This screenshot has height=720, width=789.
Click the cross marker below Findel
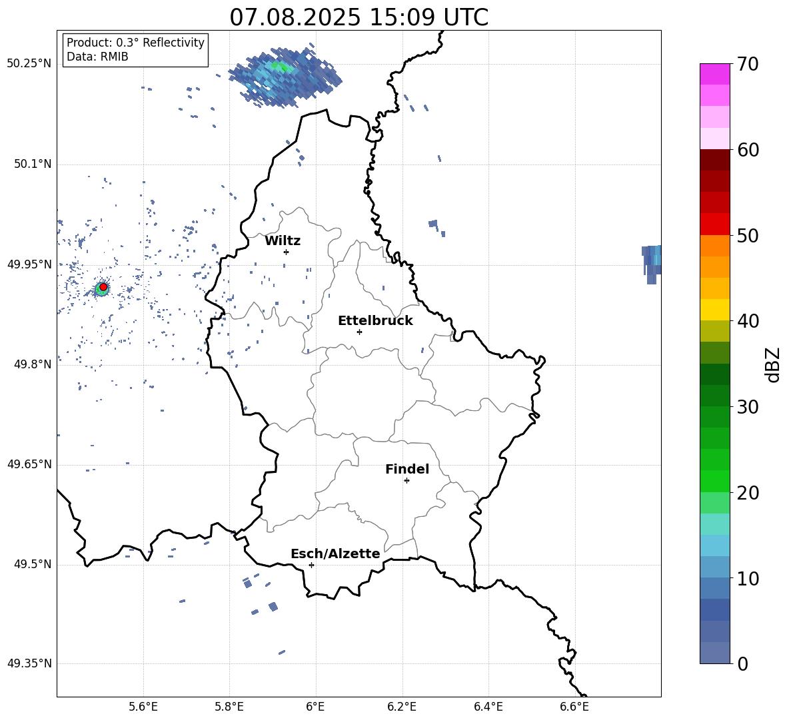click(406, 481)
